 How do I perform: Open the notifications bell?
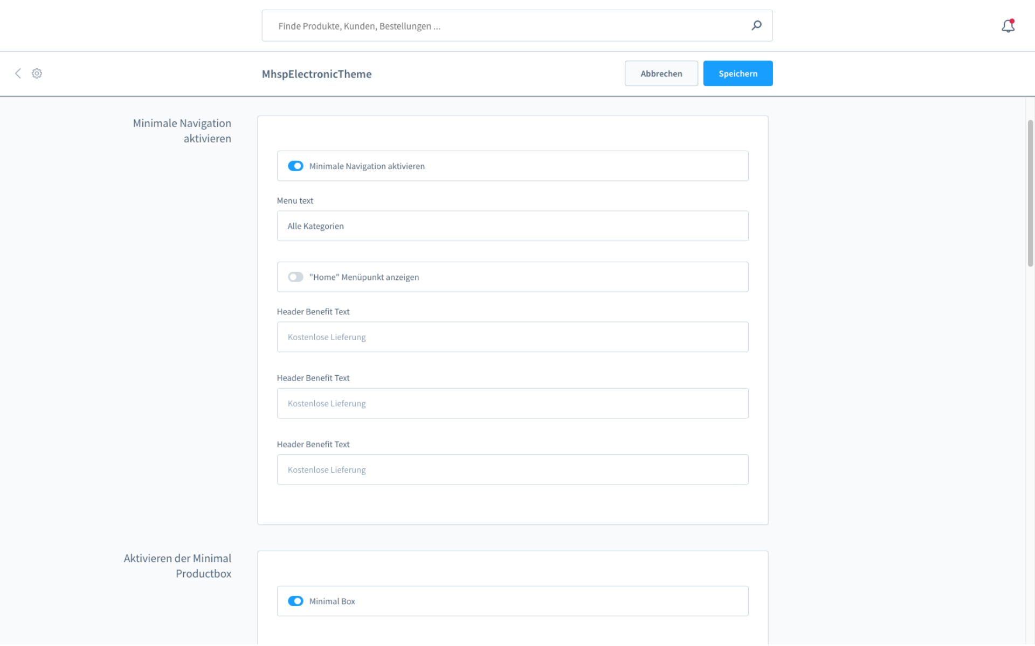point(1008,26)
